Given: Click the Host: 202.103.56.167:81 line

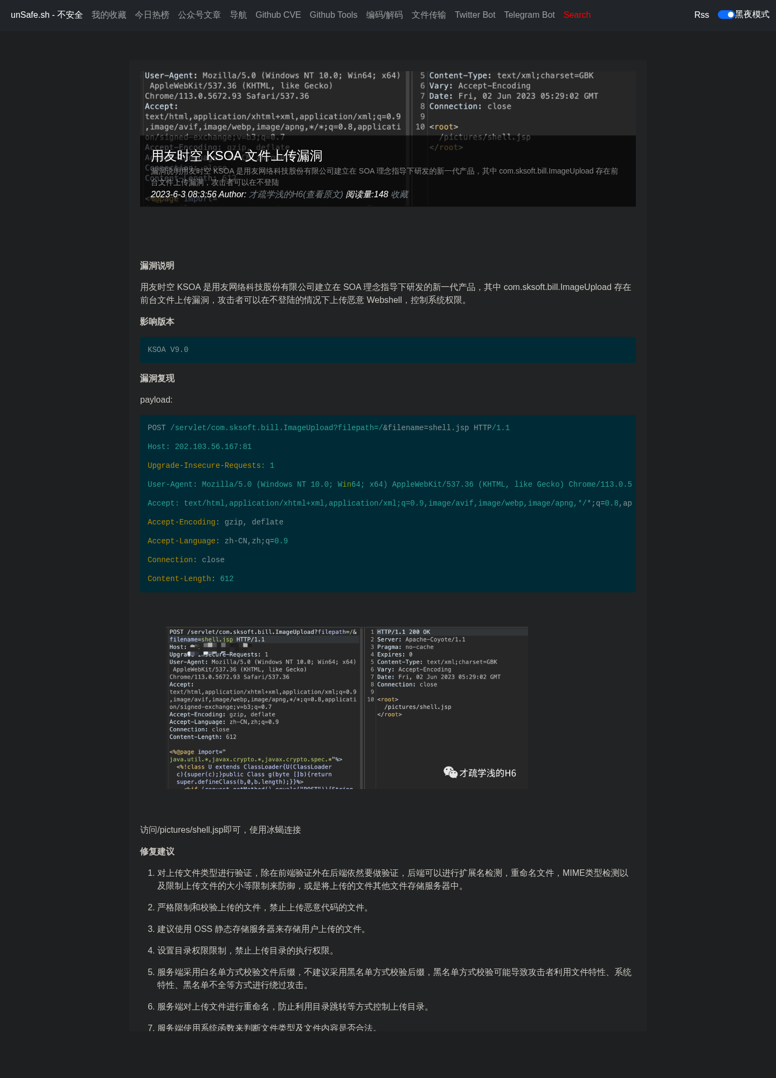Looking at the screenshot, I should (200, 447).
